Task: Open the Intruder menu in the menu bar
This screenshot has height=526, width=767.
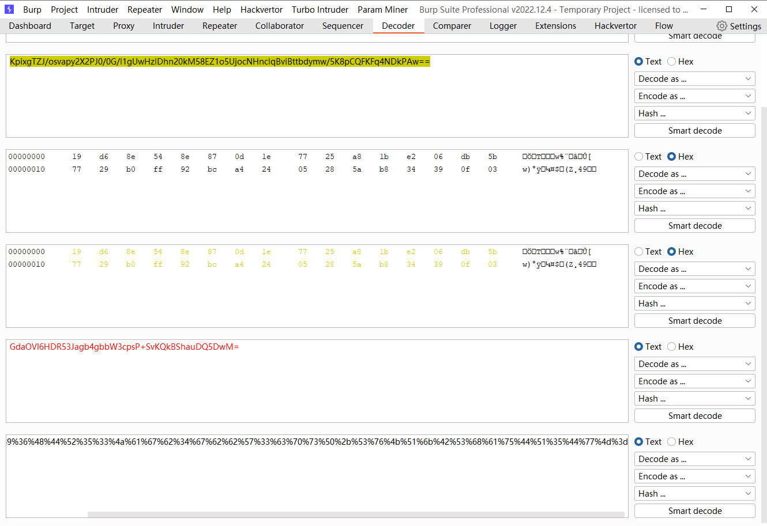Action: coord(103,10)
